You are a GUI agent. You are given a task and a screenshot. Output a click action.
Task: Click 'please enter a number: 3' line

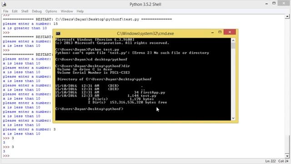[29, 129]
